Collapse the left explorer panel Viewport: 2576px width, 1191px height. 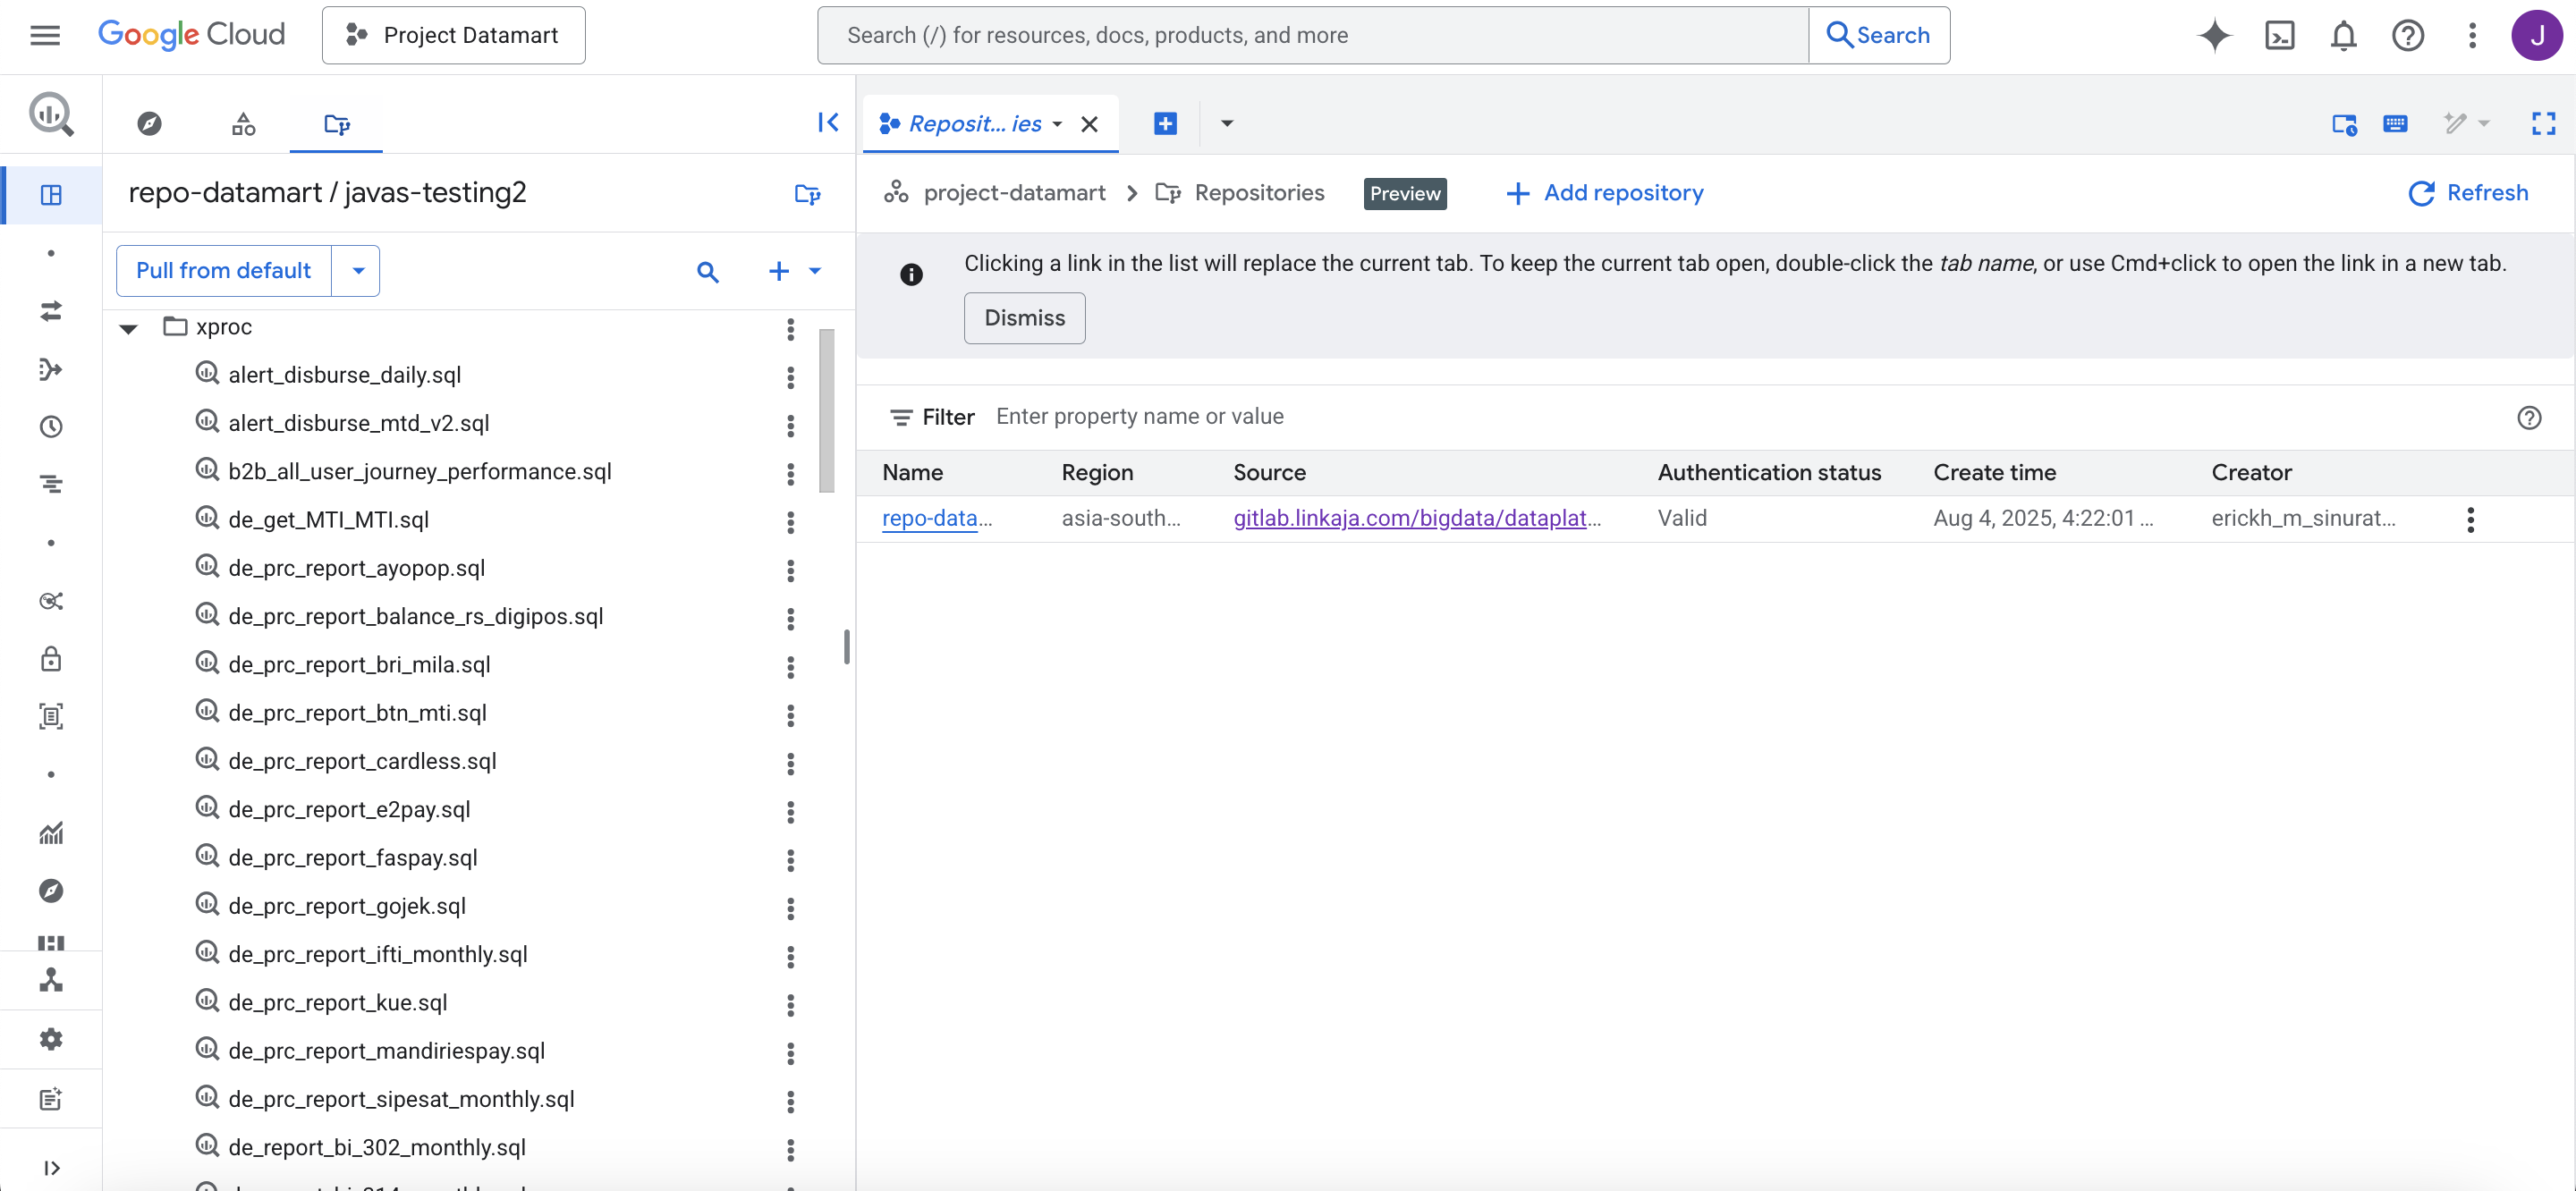(x=828, y=122)
